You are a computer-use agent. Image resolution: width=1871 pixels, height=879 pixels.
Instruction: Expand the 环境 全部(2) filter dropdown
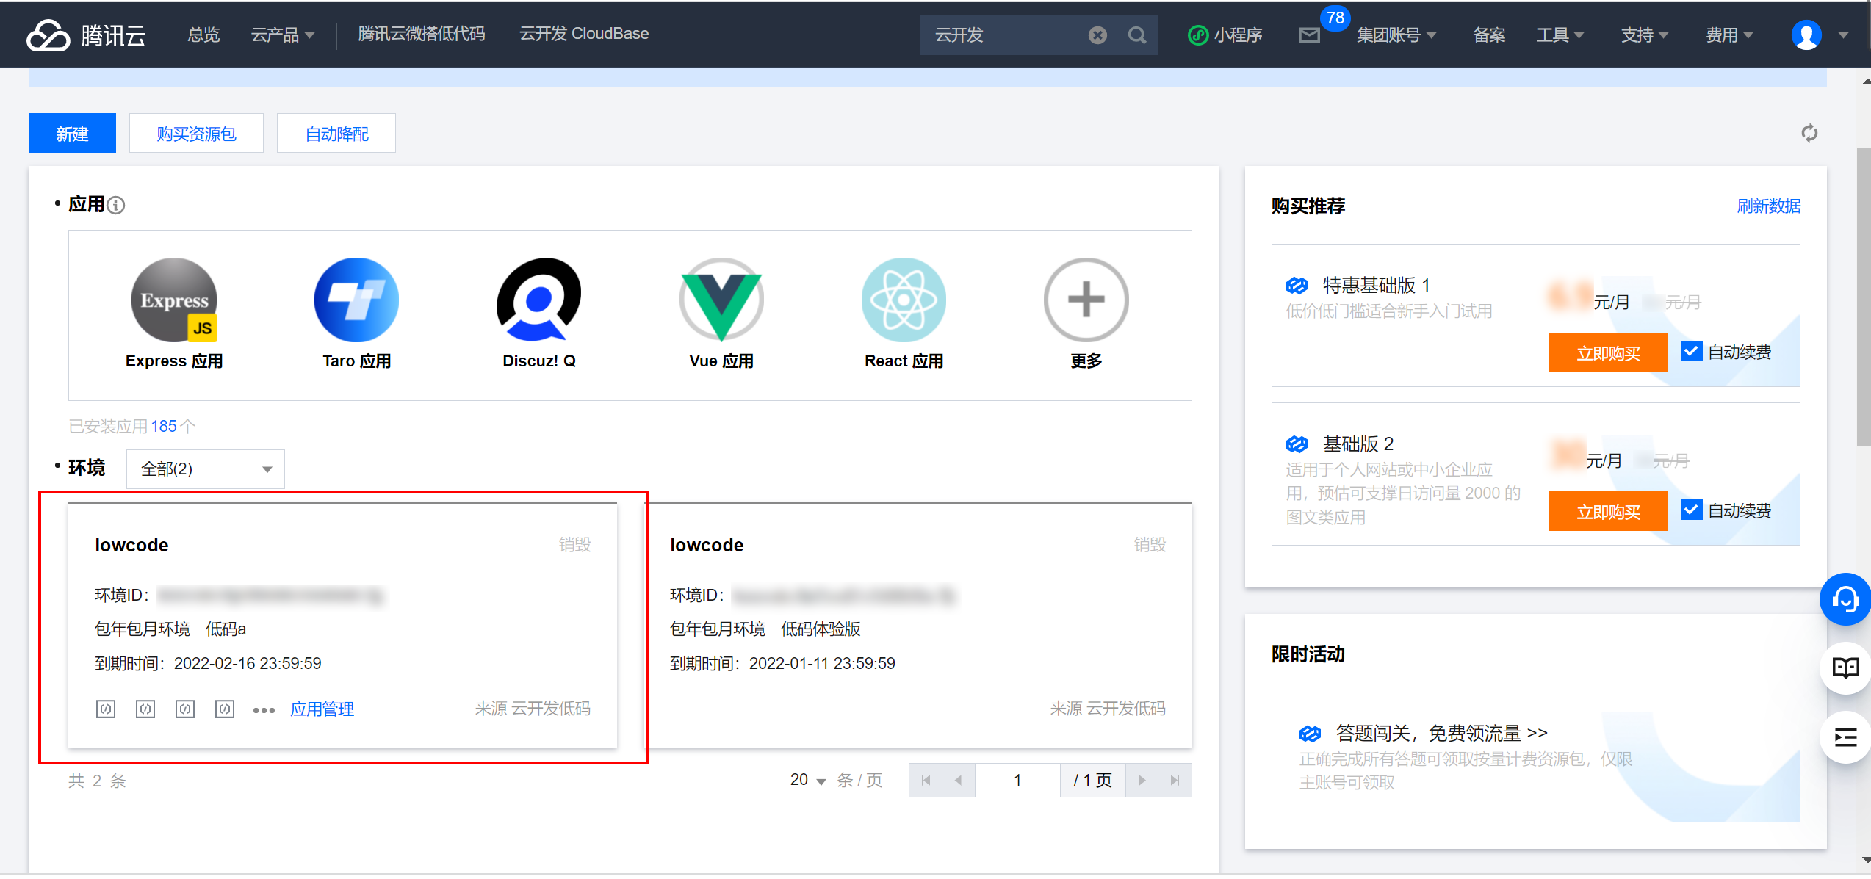(206, 469)
